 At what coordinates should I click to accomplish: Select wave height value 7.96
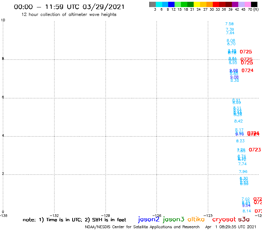(243, 172)
